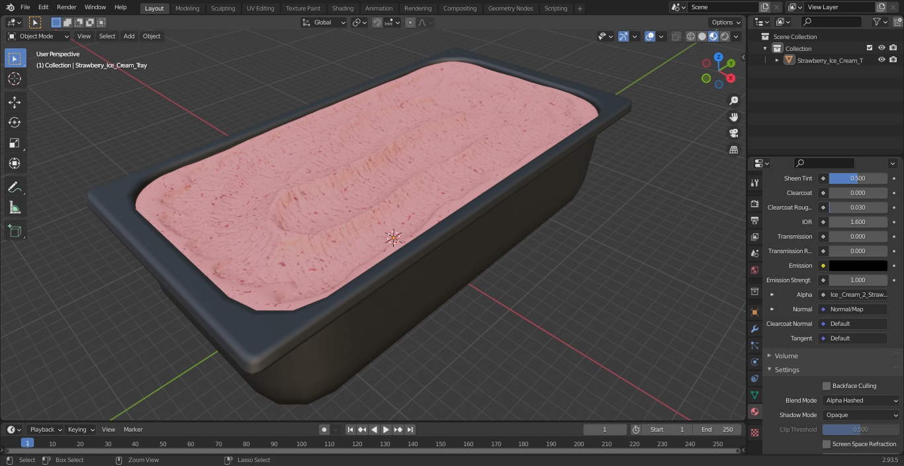Expand Strawberry_Ice_Cream_T in the outliner

[777, 60]
